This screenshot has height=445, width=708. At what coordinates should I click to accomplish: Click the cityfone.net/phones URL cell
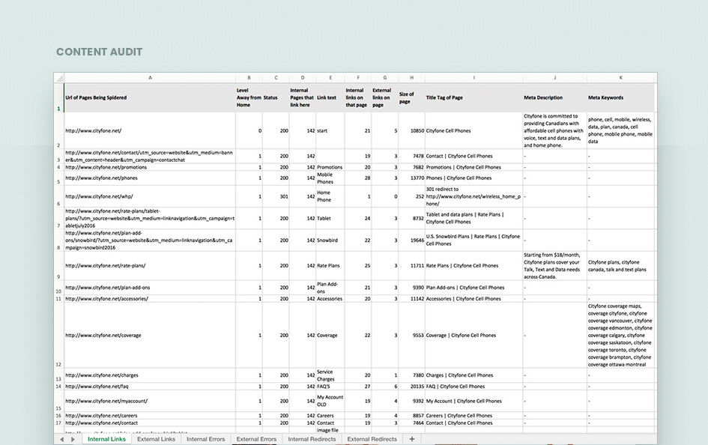click(150, 178)
